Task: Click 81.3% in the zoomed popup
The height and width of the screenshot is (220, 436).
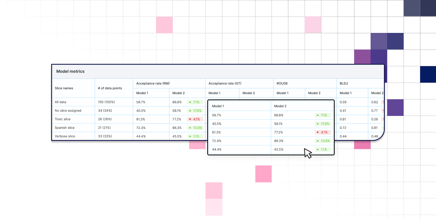Action: coord(216,132)
